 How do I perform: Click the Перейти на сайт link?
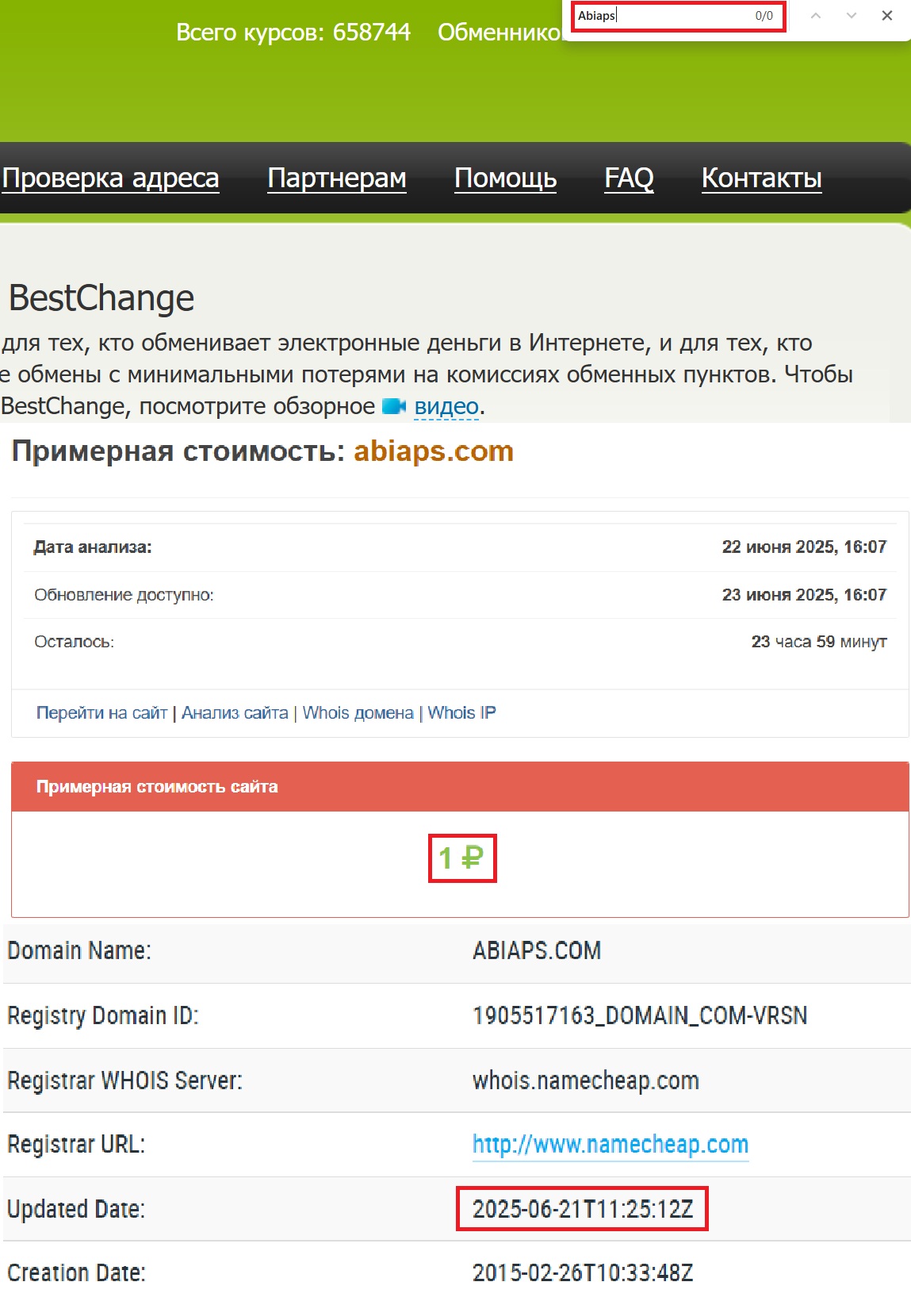tap(101, 712)
